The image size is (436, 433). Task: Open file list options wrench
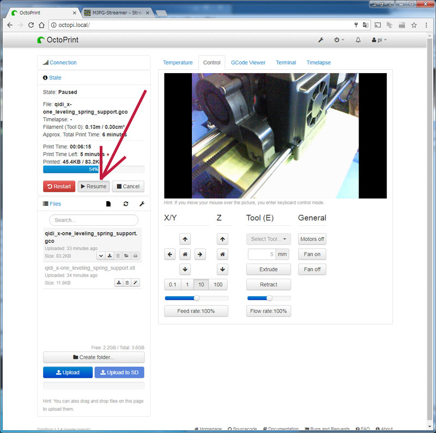(x=142, y=204)
